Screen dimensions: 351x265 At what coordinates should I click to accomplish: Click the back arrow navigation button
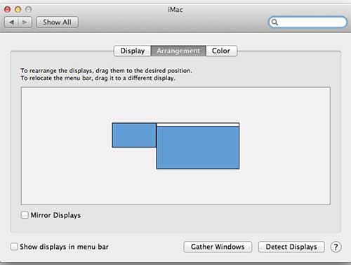point(11,22)
